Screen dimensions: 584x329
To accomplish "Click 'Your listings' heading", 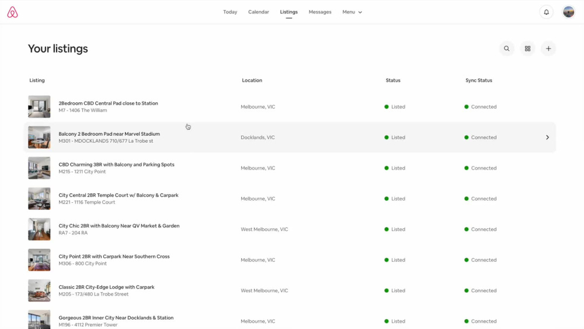I will click(58, 49).
